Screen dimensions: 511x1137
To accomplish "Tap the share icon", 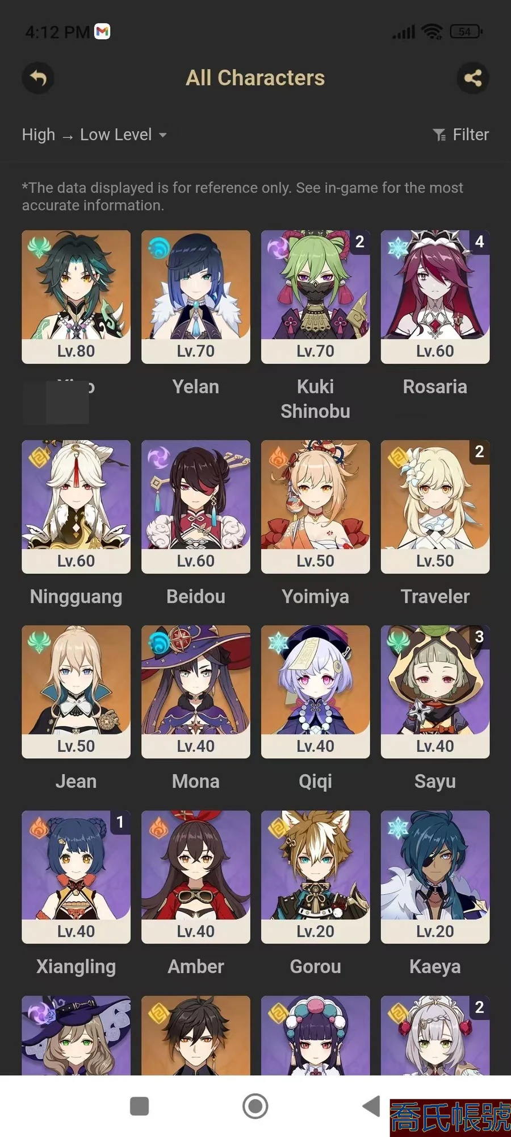I will (473, 78).
